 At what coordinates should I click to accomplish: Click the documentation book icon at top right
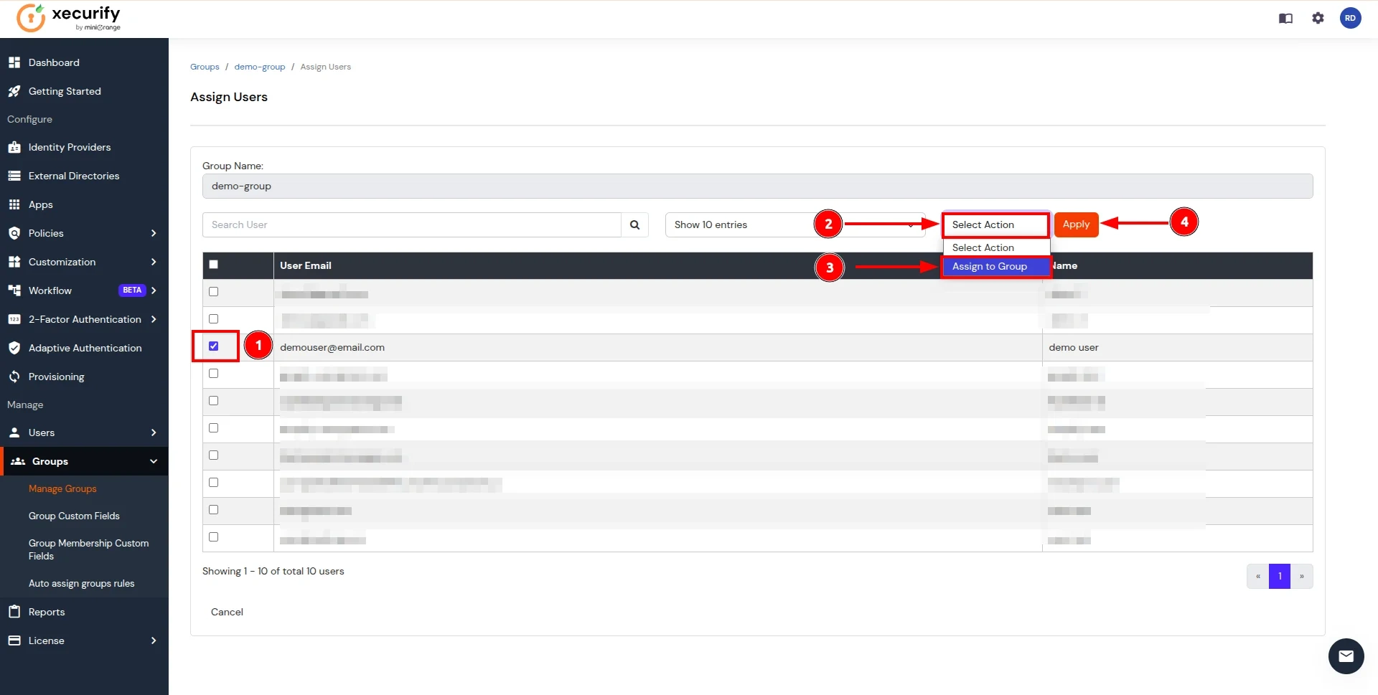pyautogui.click(x=1285, y=18)
